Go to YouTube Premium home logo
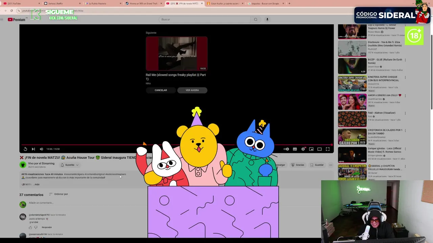 17,20
